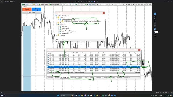This screenshot has width=173, height=97.
Task: Open the Алерты terminal tab
Action: (80, 78)
